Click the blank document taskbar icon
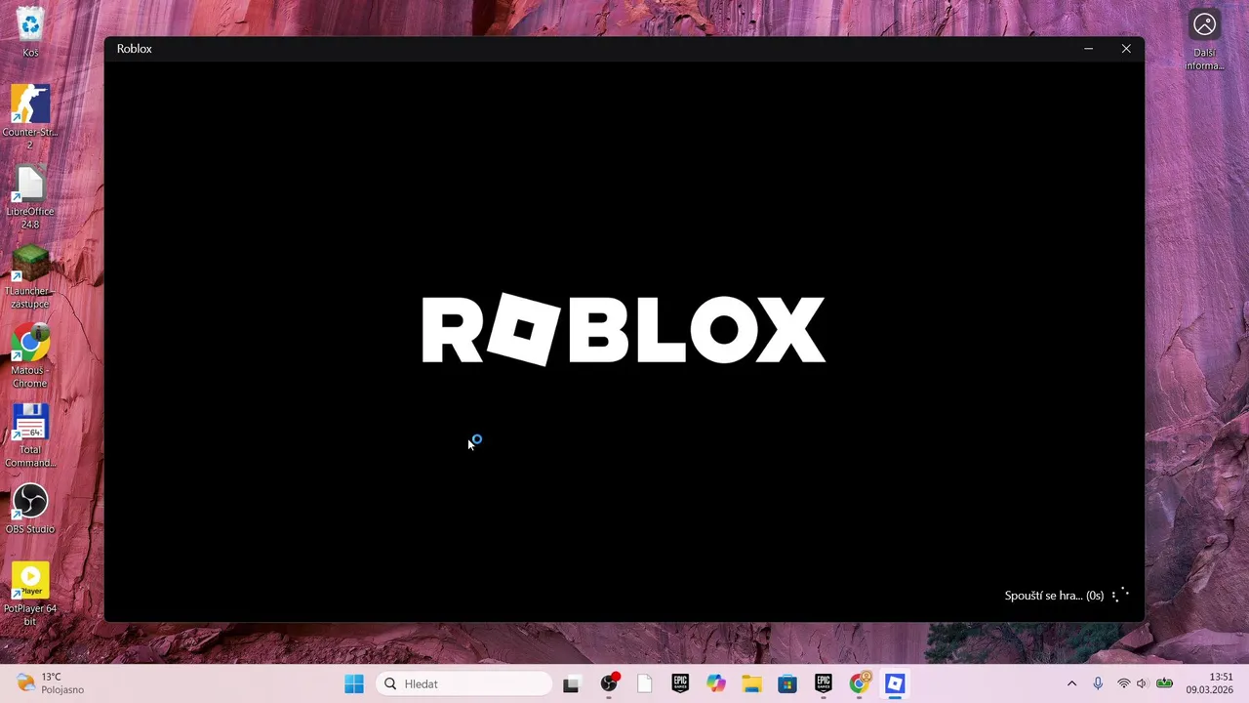Viewport: 1249px width, 703px height. pyautogui.click(x=645, y=683)
